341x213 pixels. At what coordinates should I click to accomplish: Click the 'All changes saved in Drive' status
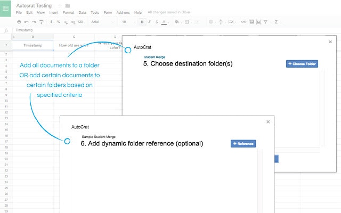click(168, 12)
